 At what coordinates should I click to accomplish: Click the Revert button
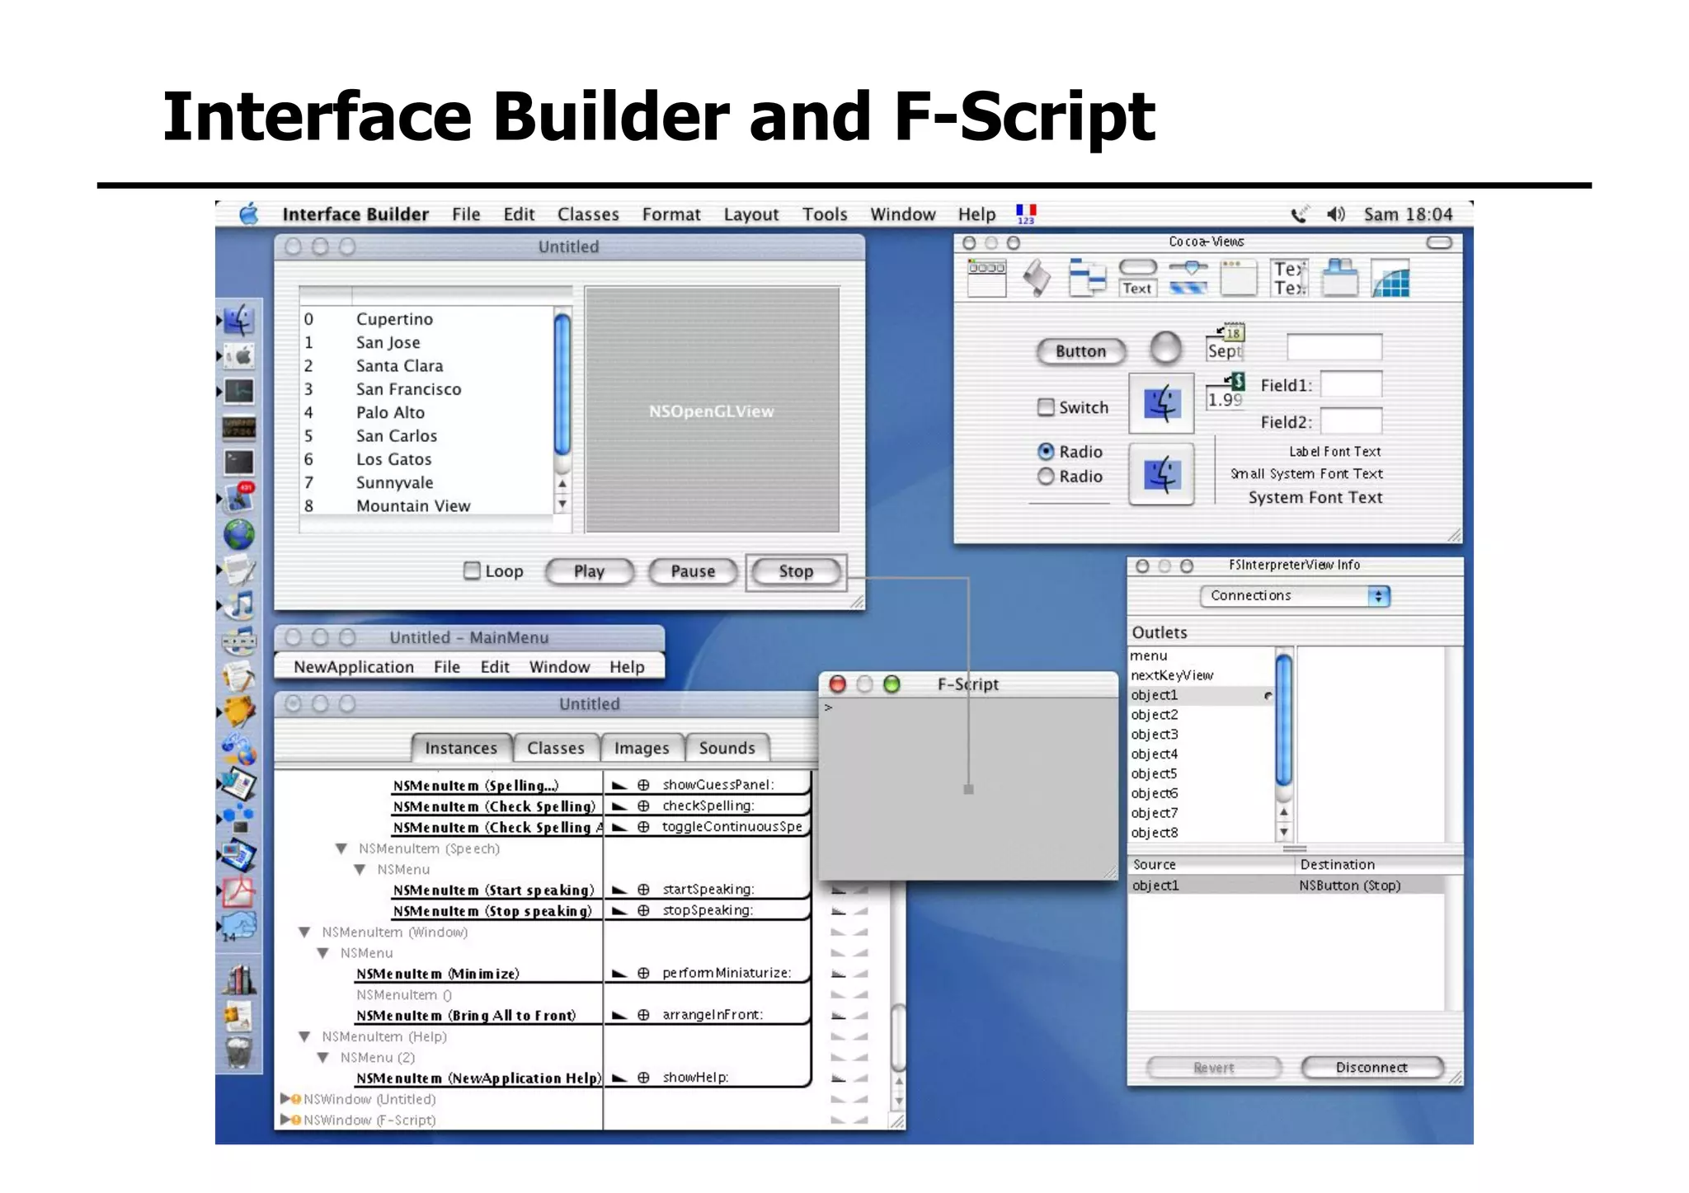click(x=1214, y=1067)
